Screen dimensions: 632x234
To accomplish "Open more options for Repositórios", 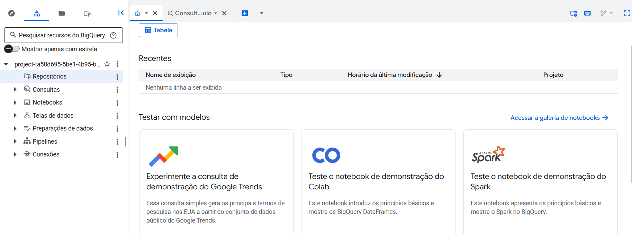I will (x=117, y=77).
